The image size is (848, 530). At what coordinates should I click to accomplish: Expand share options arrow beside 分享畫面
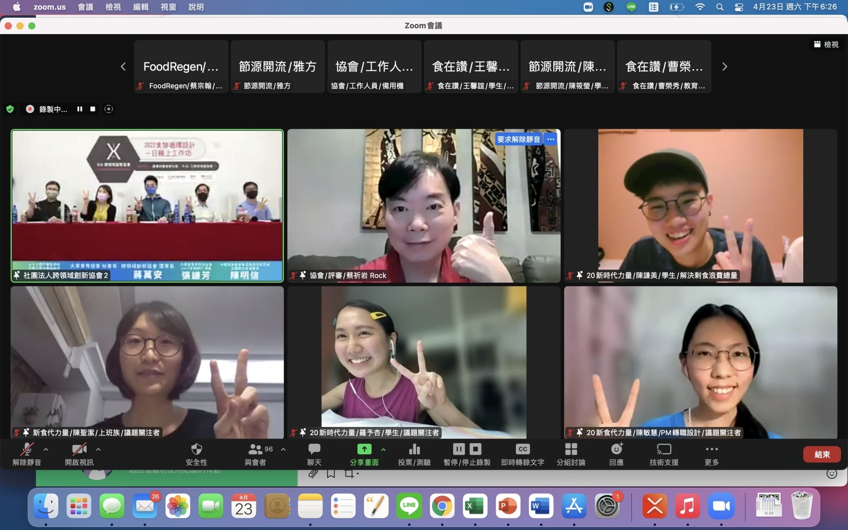(x=383, y=449)
